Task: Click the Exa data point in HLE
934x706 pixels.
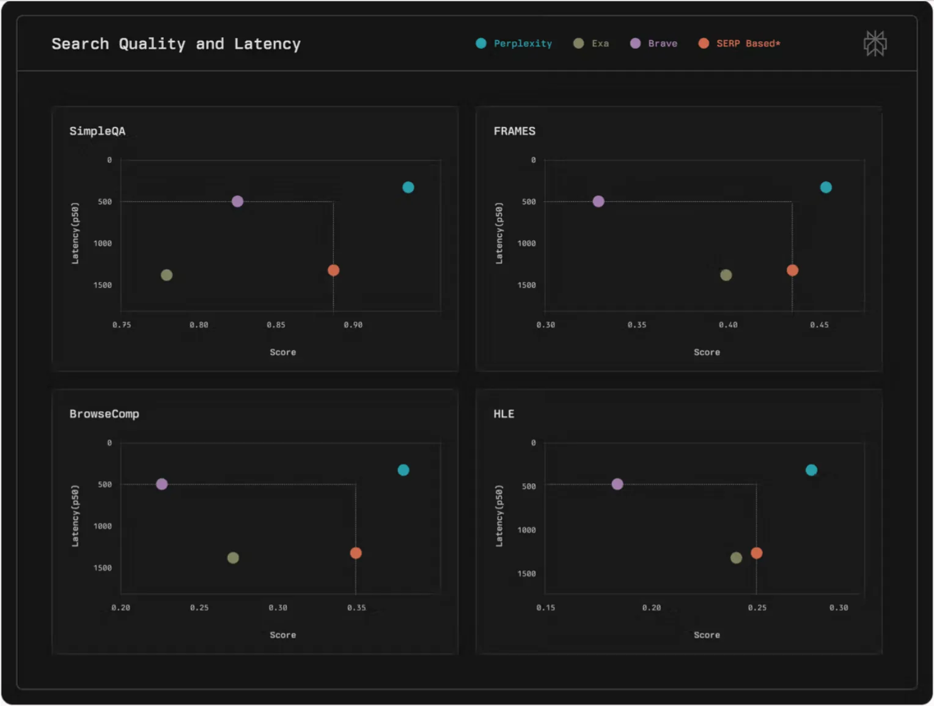Action: tap(736, 558)
